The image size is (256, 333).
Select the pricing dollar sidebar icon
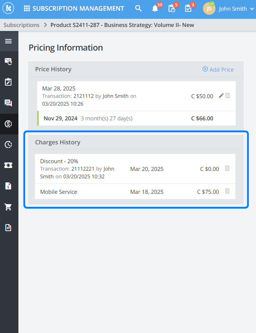[x=8, y=124]
